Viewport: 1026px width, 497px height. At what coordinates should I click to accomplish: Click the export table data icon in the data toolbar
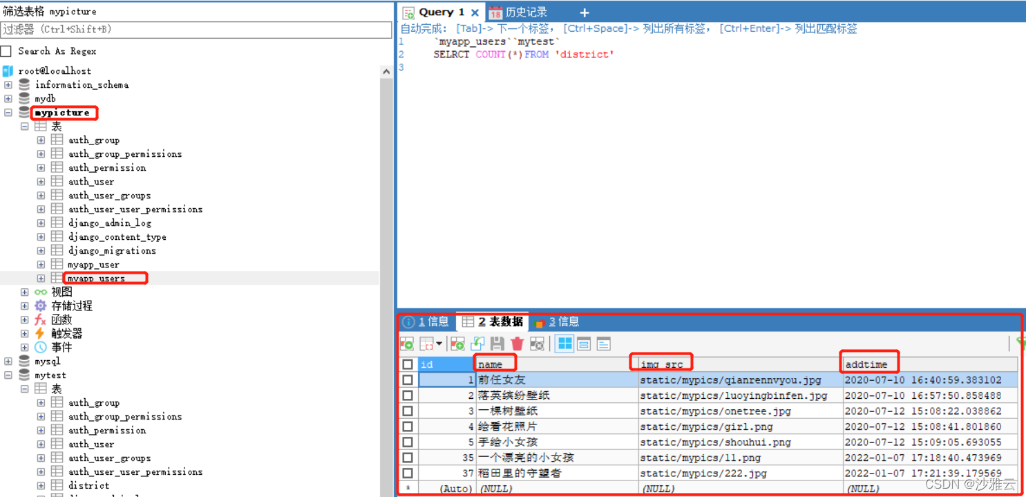408,344
